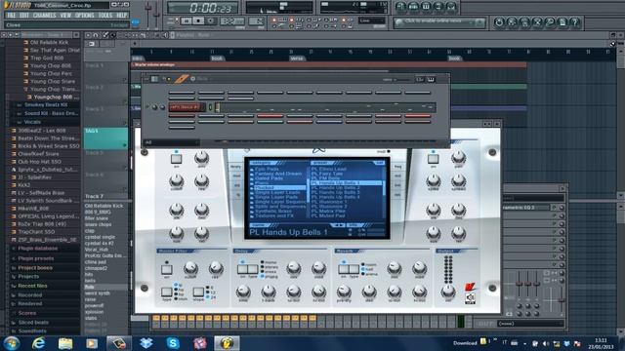Select lp filter type in Master Filter
This screenshot has height=351, width=625.
[179, 286]
